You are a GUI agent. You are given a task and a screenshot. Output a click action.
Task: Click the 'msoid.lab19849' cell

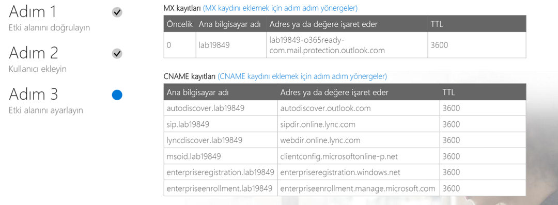point(221,156)
